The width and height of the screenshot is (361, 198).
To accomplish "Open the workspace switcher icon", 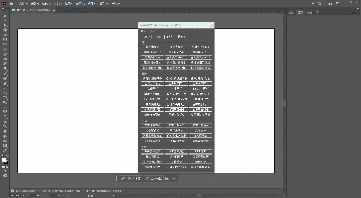I will [338, 3].
